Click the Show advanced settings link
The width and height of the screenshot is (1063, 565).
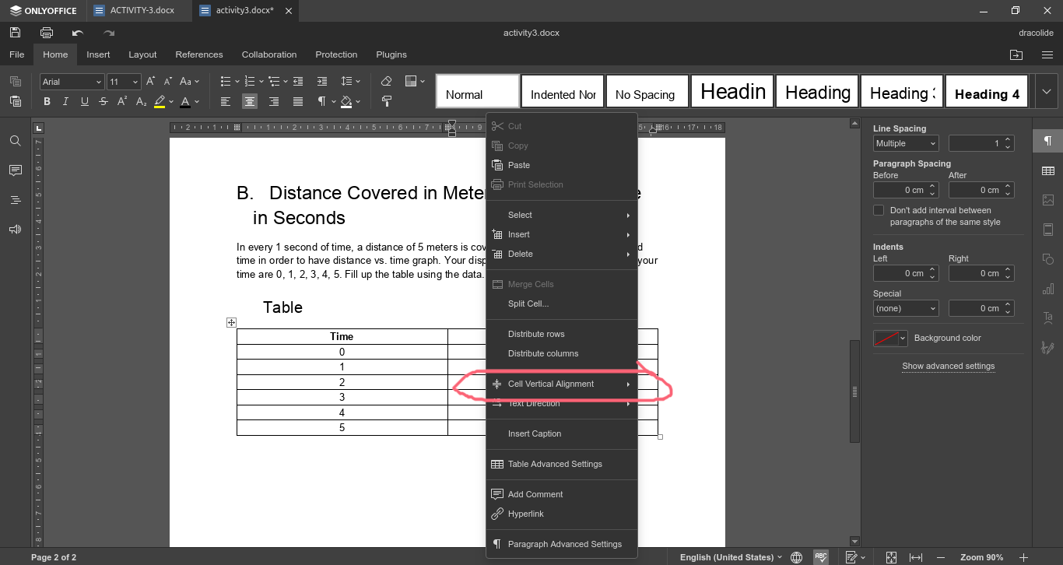[948, 366]
